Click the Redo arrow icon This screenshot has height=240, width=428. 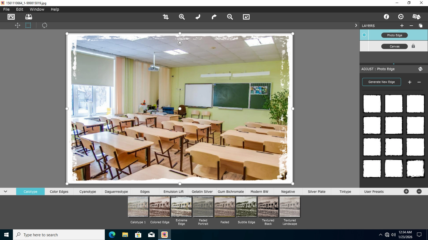click(214, 17)
